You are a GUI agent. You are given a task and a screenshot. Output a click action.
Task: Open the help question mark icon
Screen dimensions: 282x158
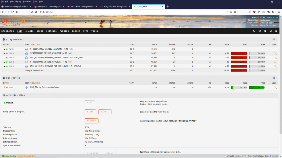265,31
